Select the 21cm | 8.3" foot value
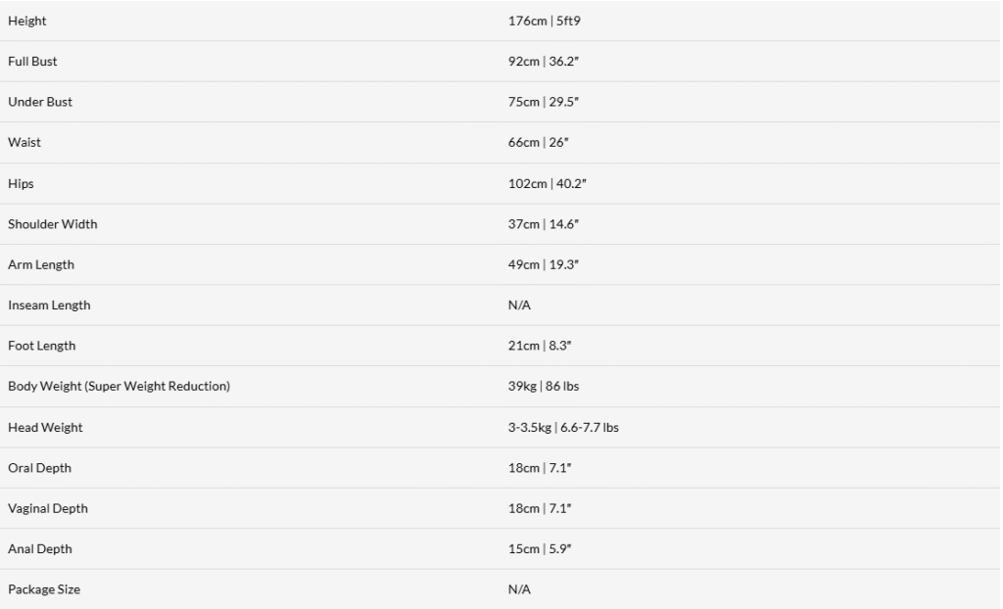 [x=540, y=346]
